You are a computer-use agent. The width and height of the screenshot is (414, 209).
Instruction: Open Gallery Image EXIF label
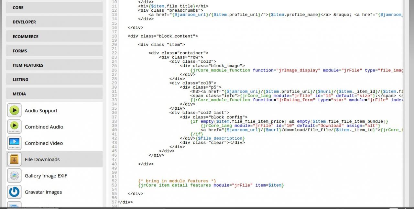pos(46,176)
